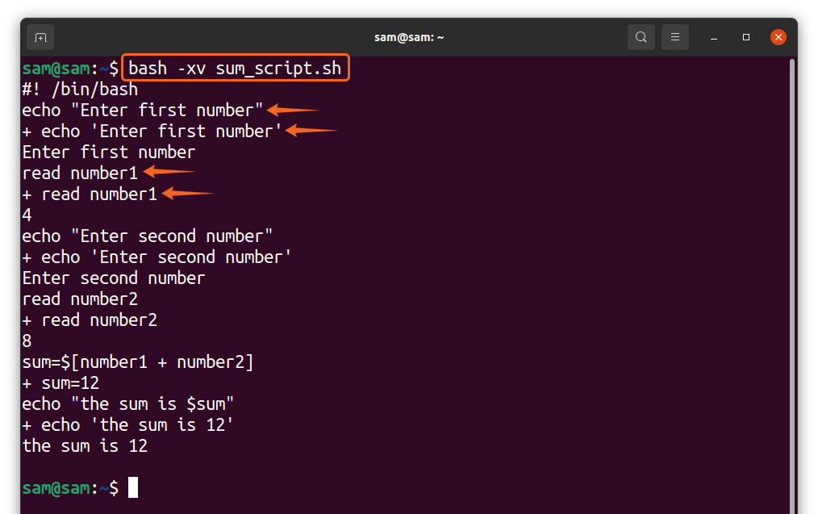Viewport: 818px width, 514px height.
Task: Click the orange arrow beside '+ read number1'
Action: (x=188, y=193)
